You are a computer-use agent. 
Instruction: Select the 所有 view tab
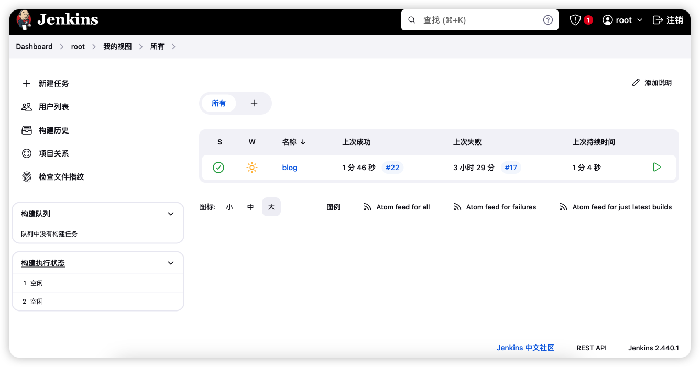[218, 103]
